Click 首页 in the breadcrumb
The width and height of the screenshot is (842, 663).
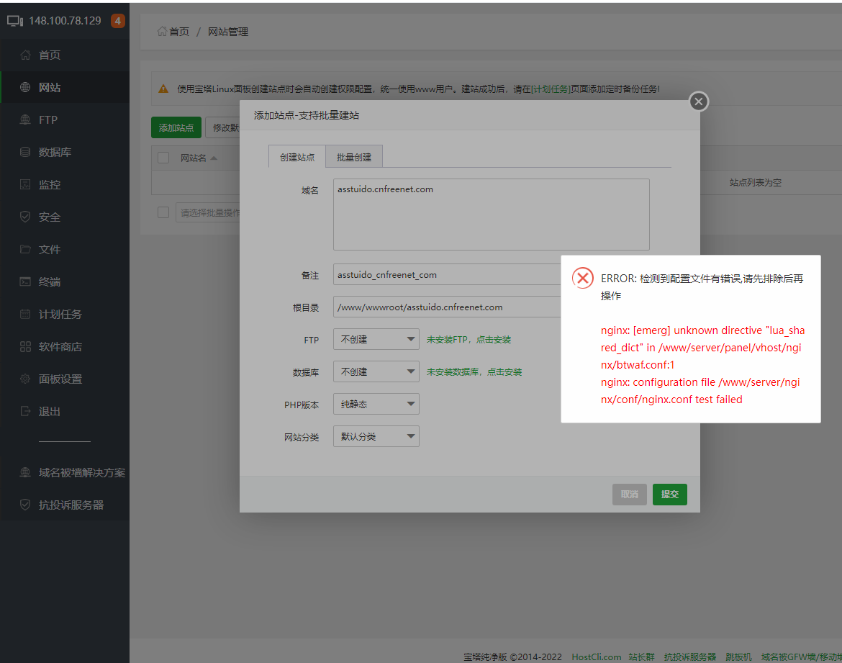(x=178, y=32)
